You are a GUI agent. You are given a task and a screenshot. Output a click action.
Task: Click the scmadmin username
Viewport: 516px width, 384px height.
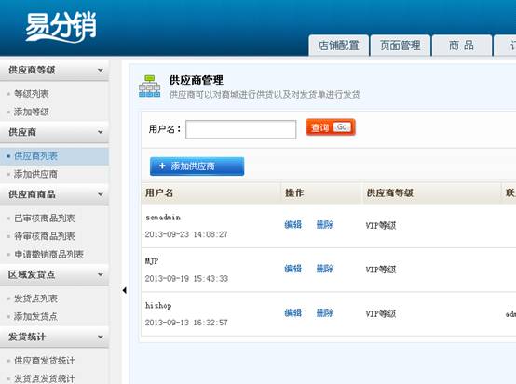[163, 218]
